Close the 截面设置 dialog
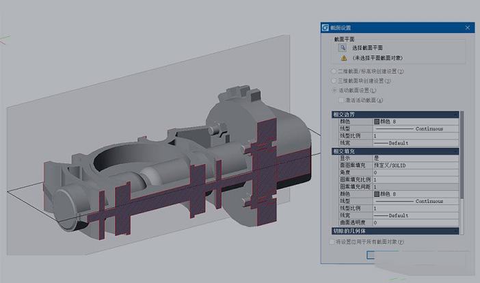This screenshot has width=480, height=283. click(x=468, y=28)
